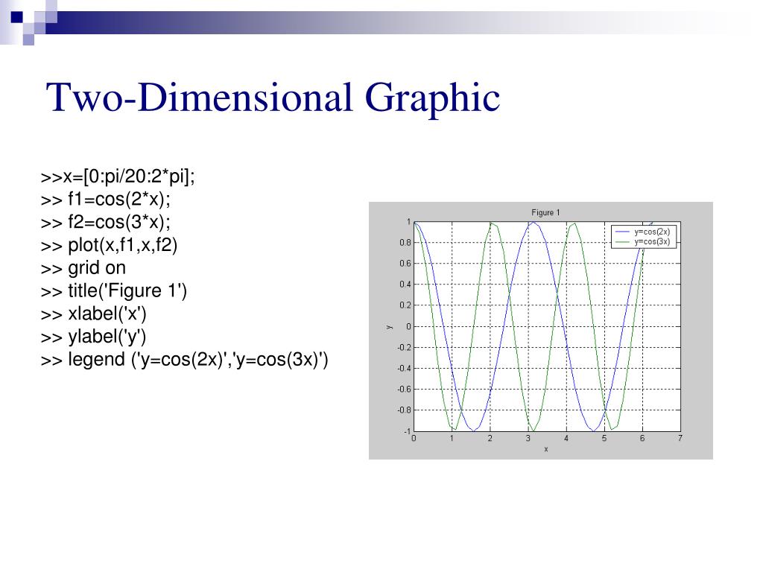
Task: Click the line '>> f1=cos(2*x);'
Action: point(106,200)
